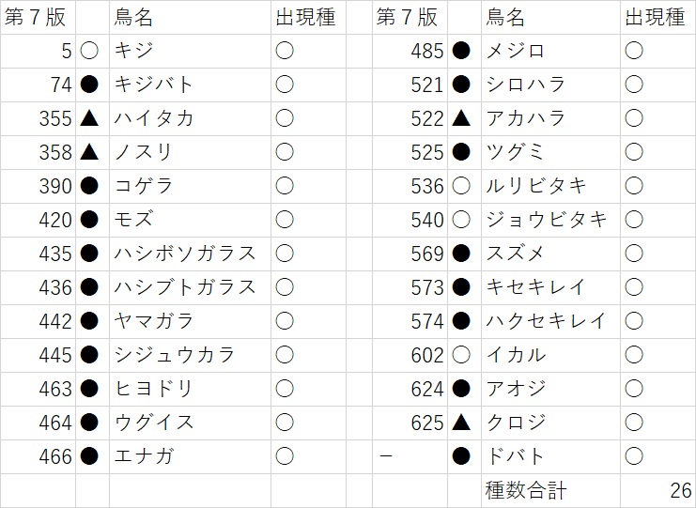
Task: Click the black triangle beside ハイタカ
Action: click(89, 118)
